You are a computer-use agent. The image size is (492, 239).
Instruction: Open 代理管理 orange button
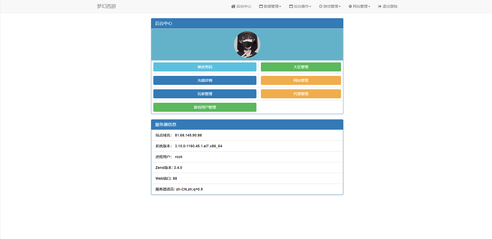(x=301, y=94)
